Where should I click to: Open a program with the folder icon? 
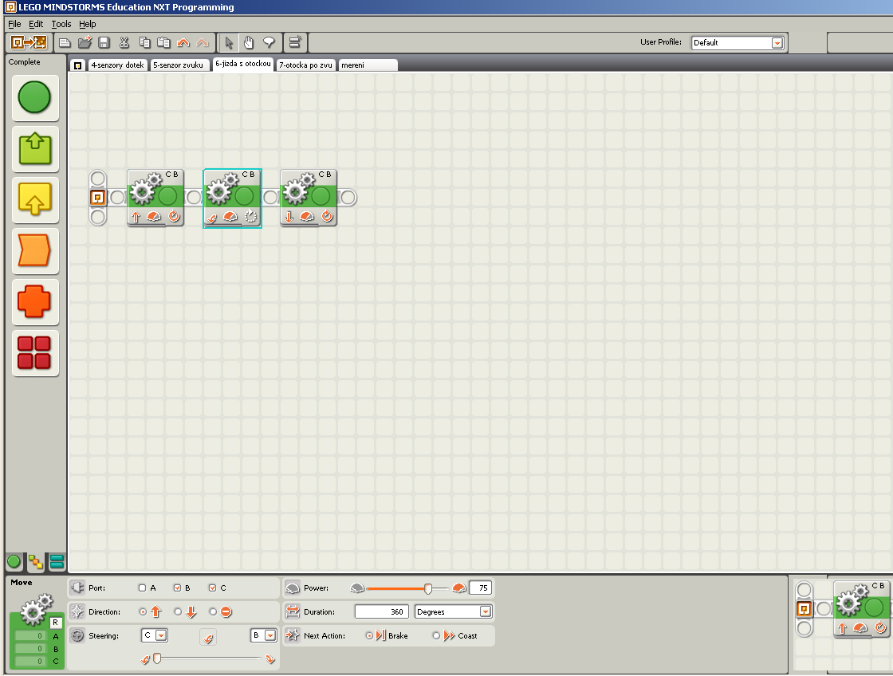85,43
